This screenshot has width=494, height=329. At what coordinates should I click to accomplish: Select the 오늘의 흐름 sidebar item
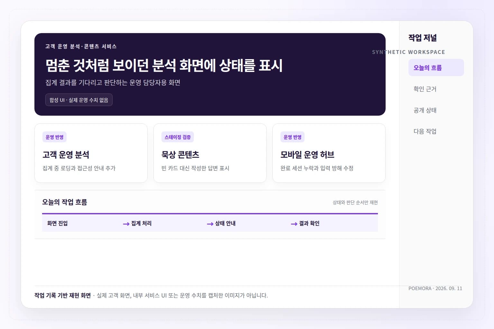pos(436,67)
